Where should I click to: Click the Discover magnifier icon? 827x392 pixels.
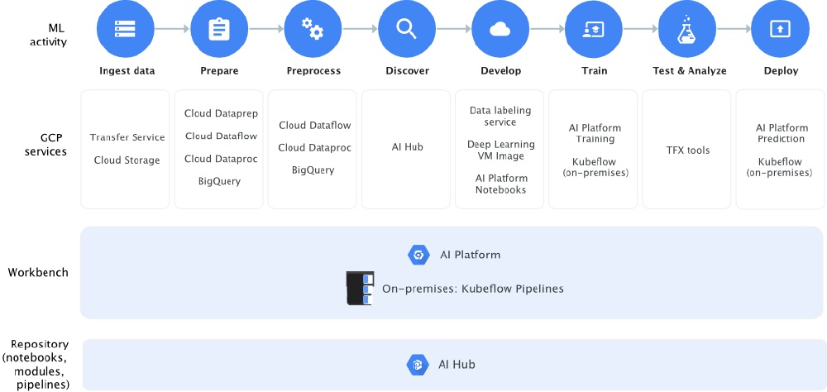[407, 30]
